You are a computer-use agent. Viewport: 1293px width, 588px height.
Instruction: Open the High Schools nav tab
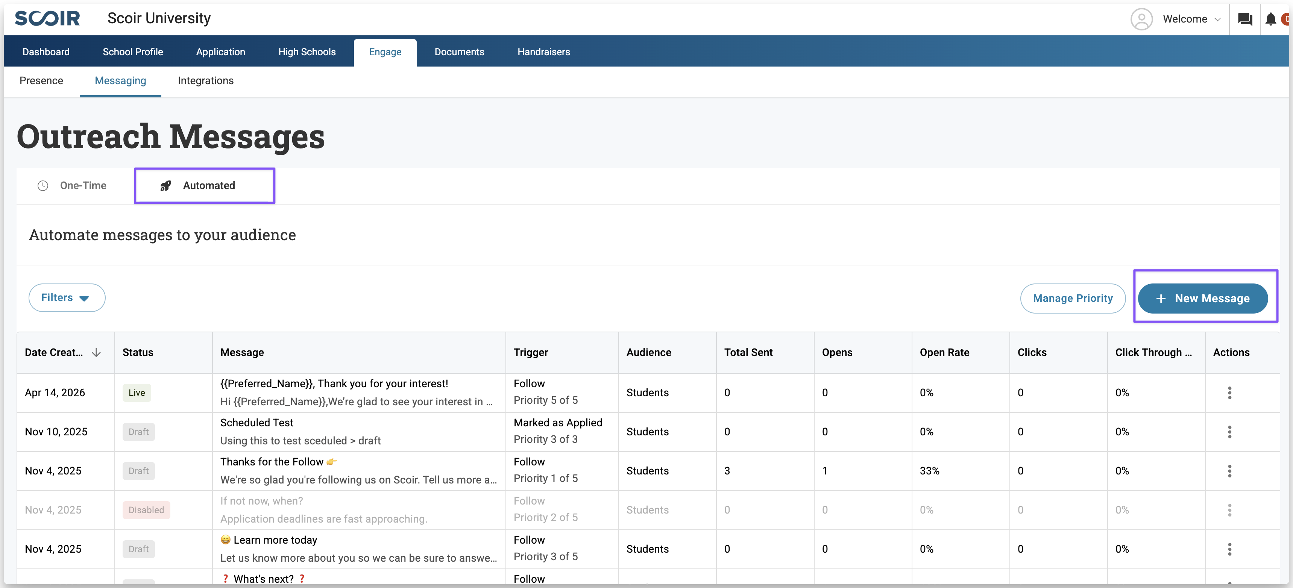coord(307,52)
